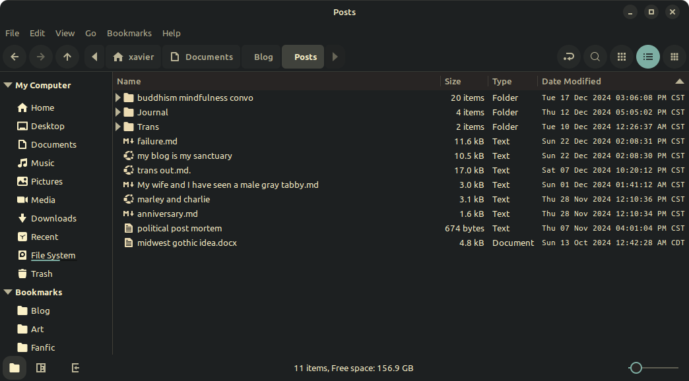Image resolution: width=689 pixels, height=381 pixels.
Task: Select the political post mortem file
Action: pos(180,228)
